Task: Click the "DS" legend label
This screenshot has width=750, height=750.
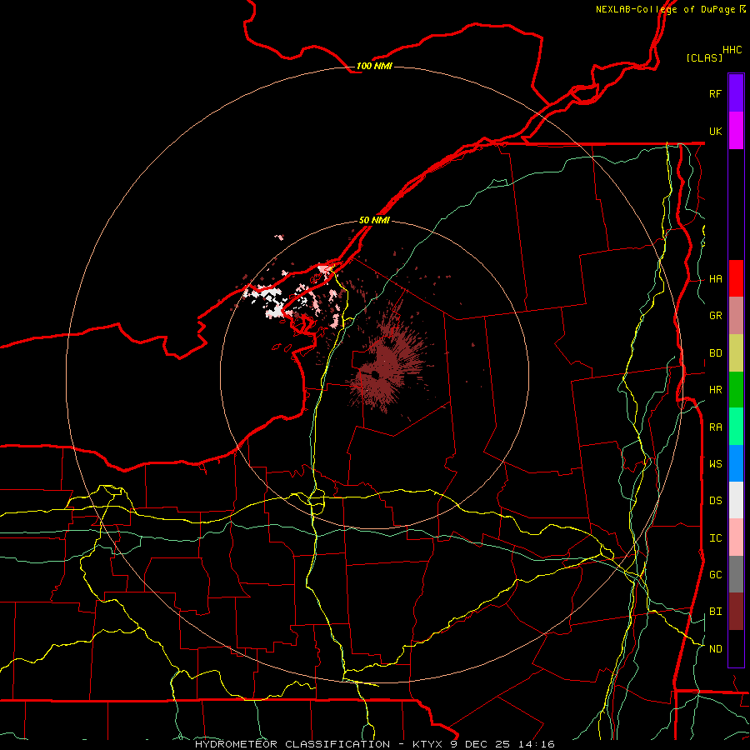Action: (715, 501)
